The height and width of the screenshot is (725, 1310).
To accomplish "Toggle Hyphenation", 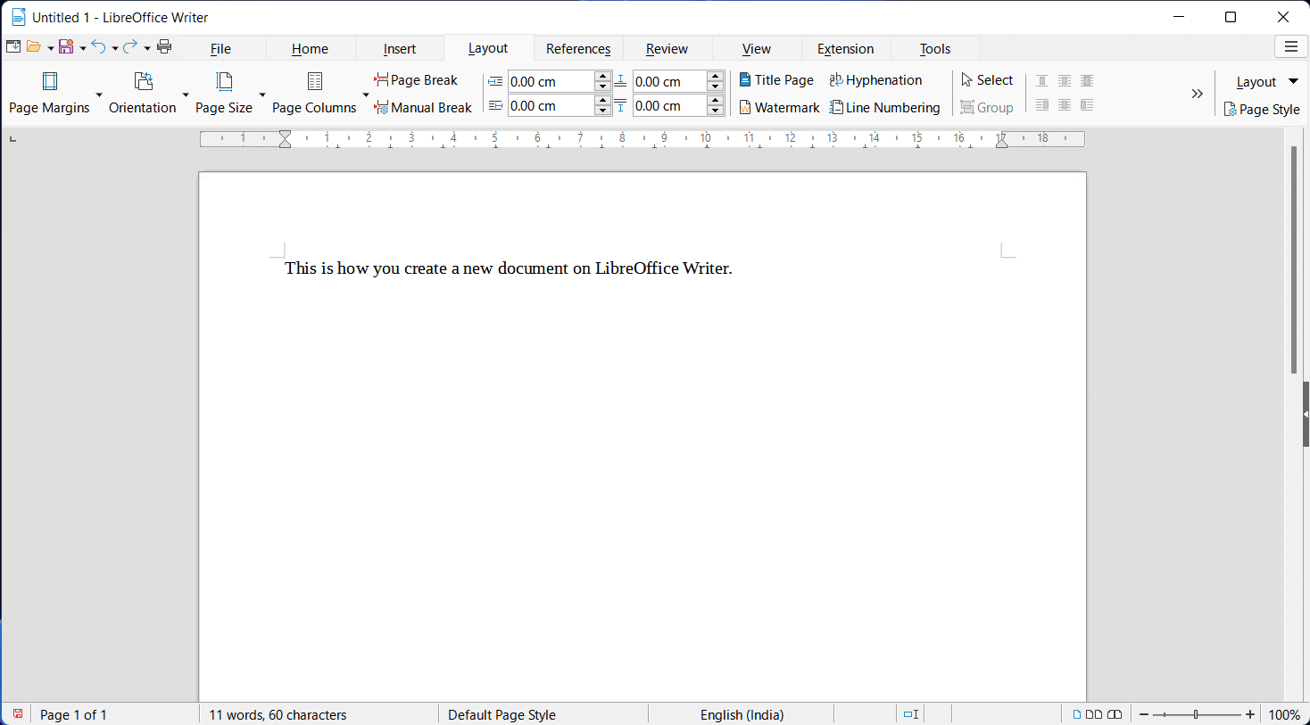I will [875, 80].
